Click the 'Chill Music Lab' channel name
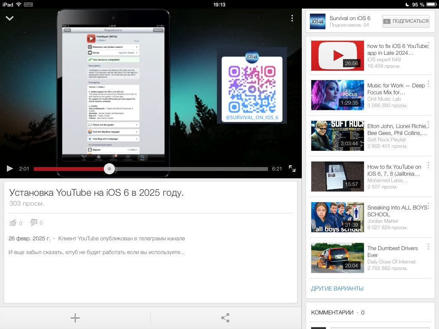The image size is (439, 329). coord(384,99)
